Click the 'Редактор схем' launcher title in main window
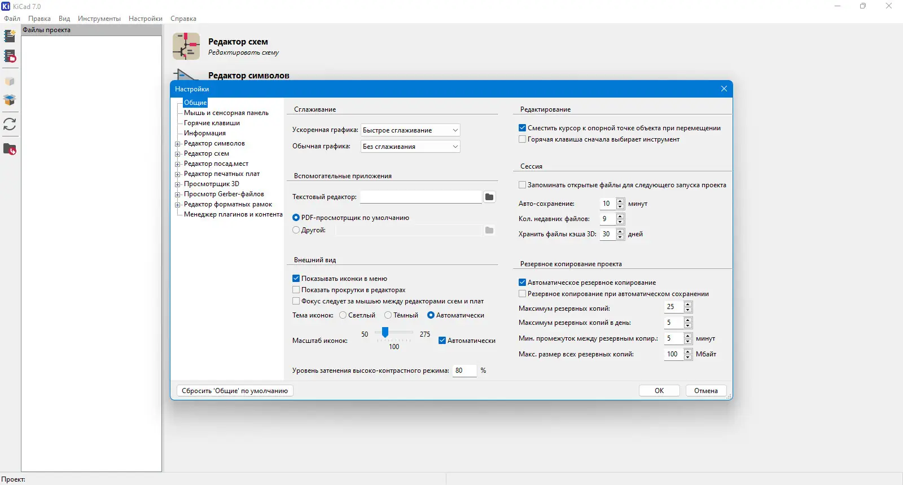The width and height of the screenshot is (903, 485). tap(238, 42)
